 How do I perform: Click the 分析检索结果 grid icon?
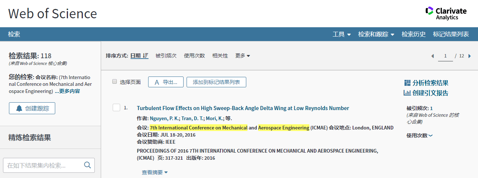(407, 83)
